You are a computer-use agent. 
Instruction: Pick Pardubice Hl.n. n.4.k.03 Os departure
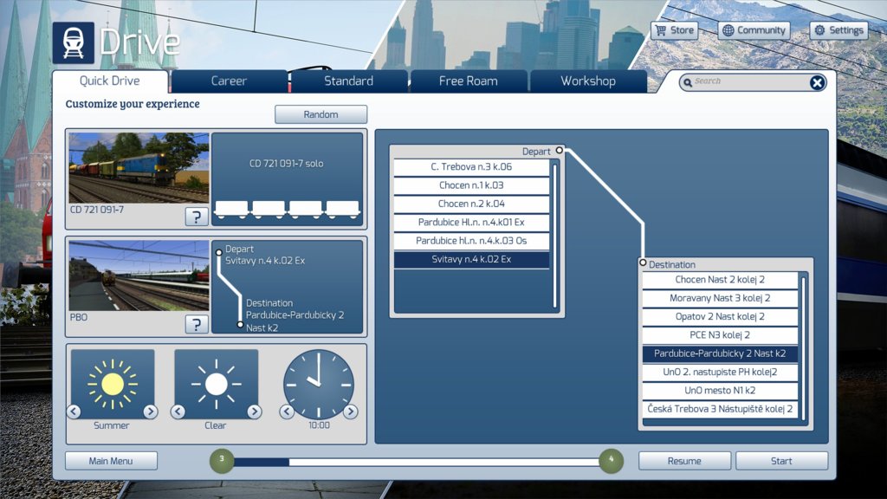coord(471,241)
